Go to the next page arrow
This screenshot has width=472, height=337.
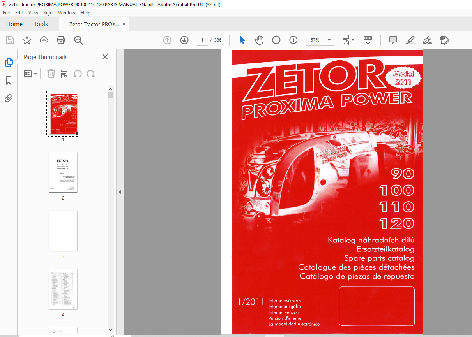pyautogui.click(x=184, y=40)
